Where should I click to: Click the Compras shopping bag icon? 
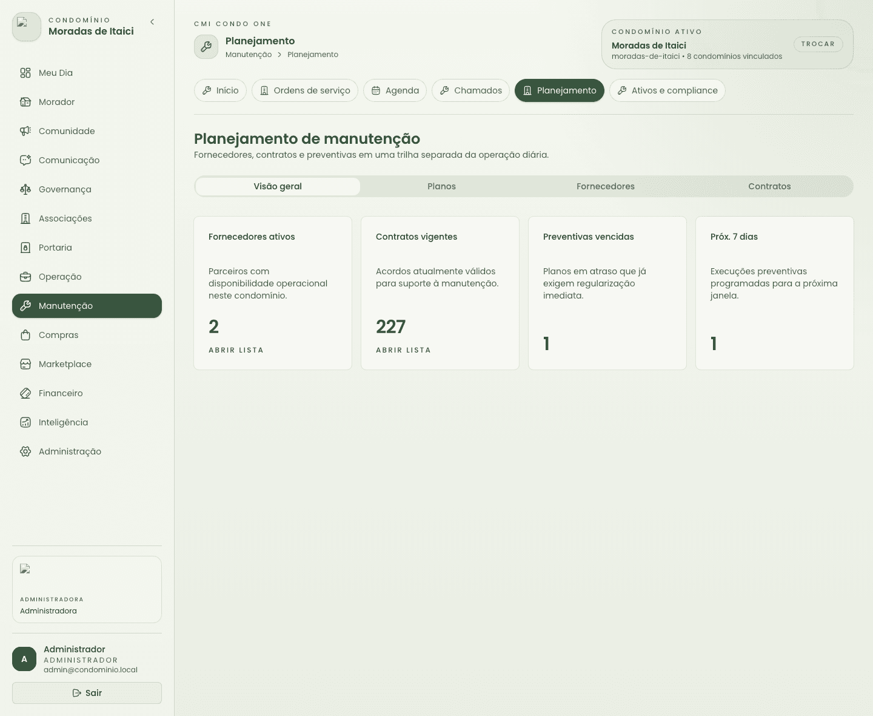pyautogui.click(x=25, y=335)
